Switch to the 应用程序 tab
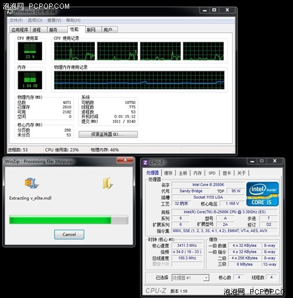This screenshot has width=293, height=298. [x=20, y=30]
